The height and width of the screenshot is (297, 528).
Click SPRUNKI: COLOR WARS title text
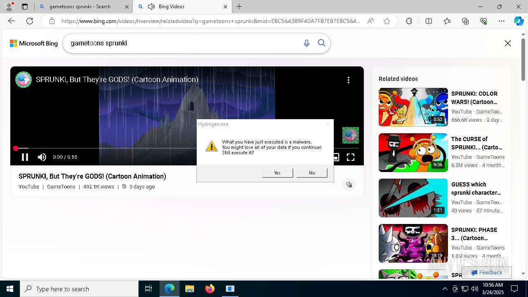474,98
